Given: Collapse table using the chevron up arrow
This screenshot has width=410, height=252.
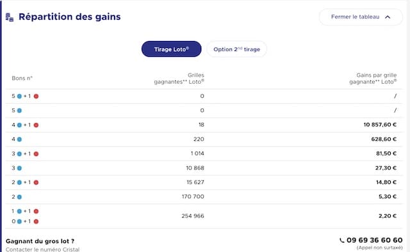Looking at the screenshot, I should (x=388, y=17).
